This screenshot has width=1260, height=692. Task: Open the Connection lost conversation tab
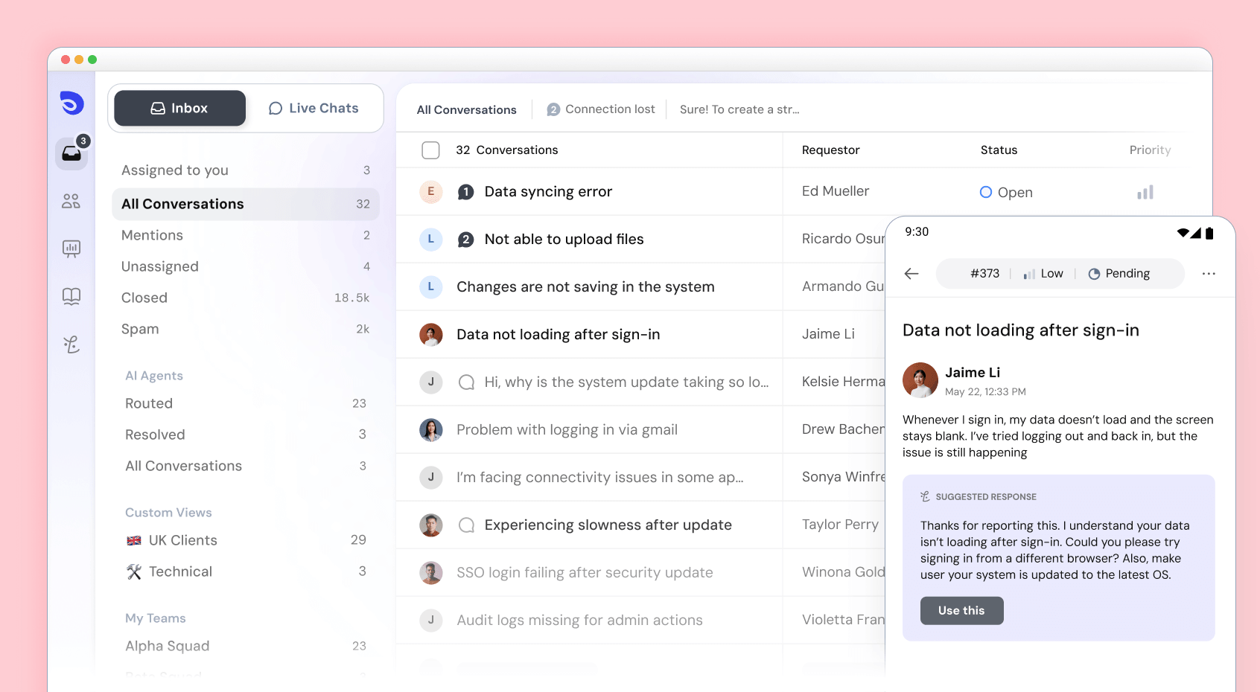600,109
